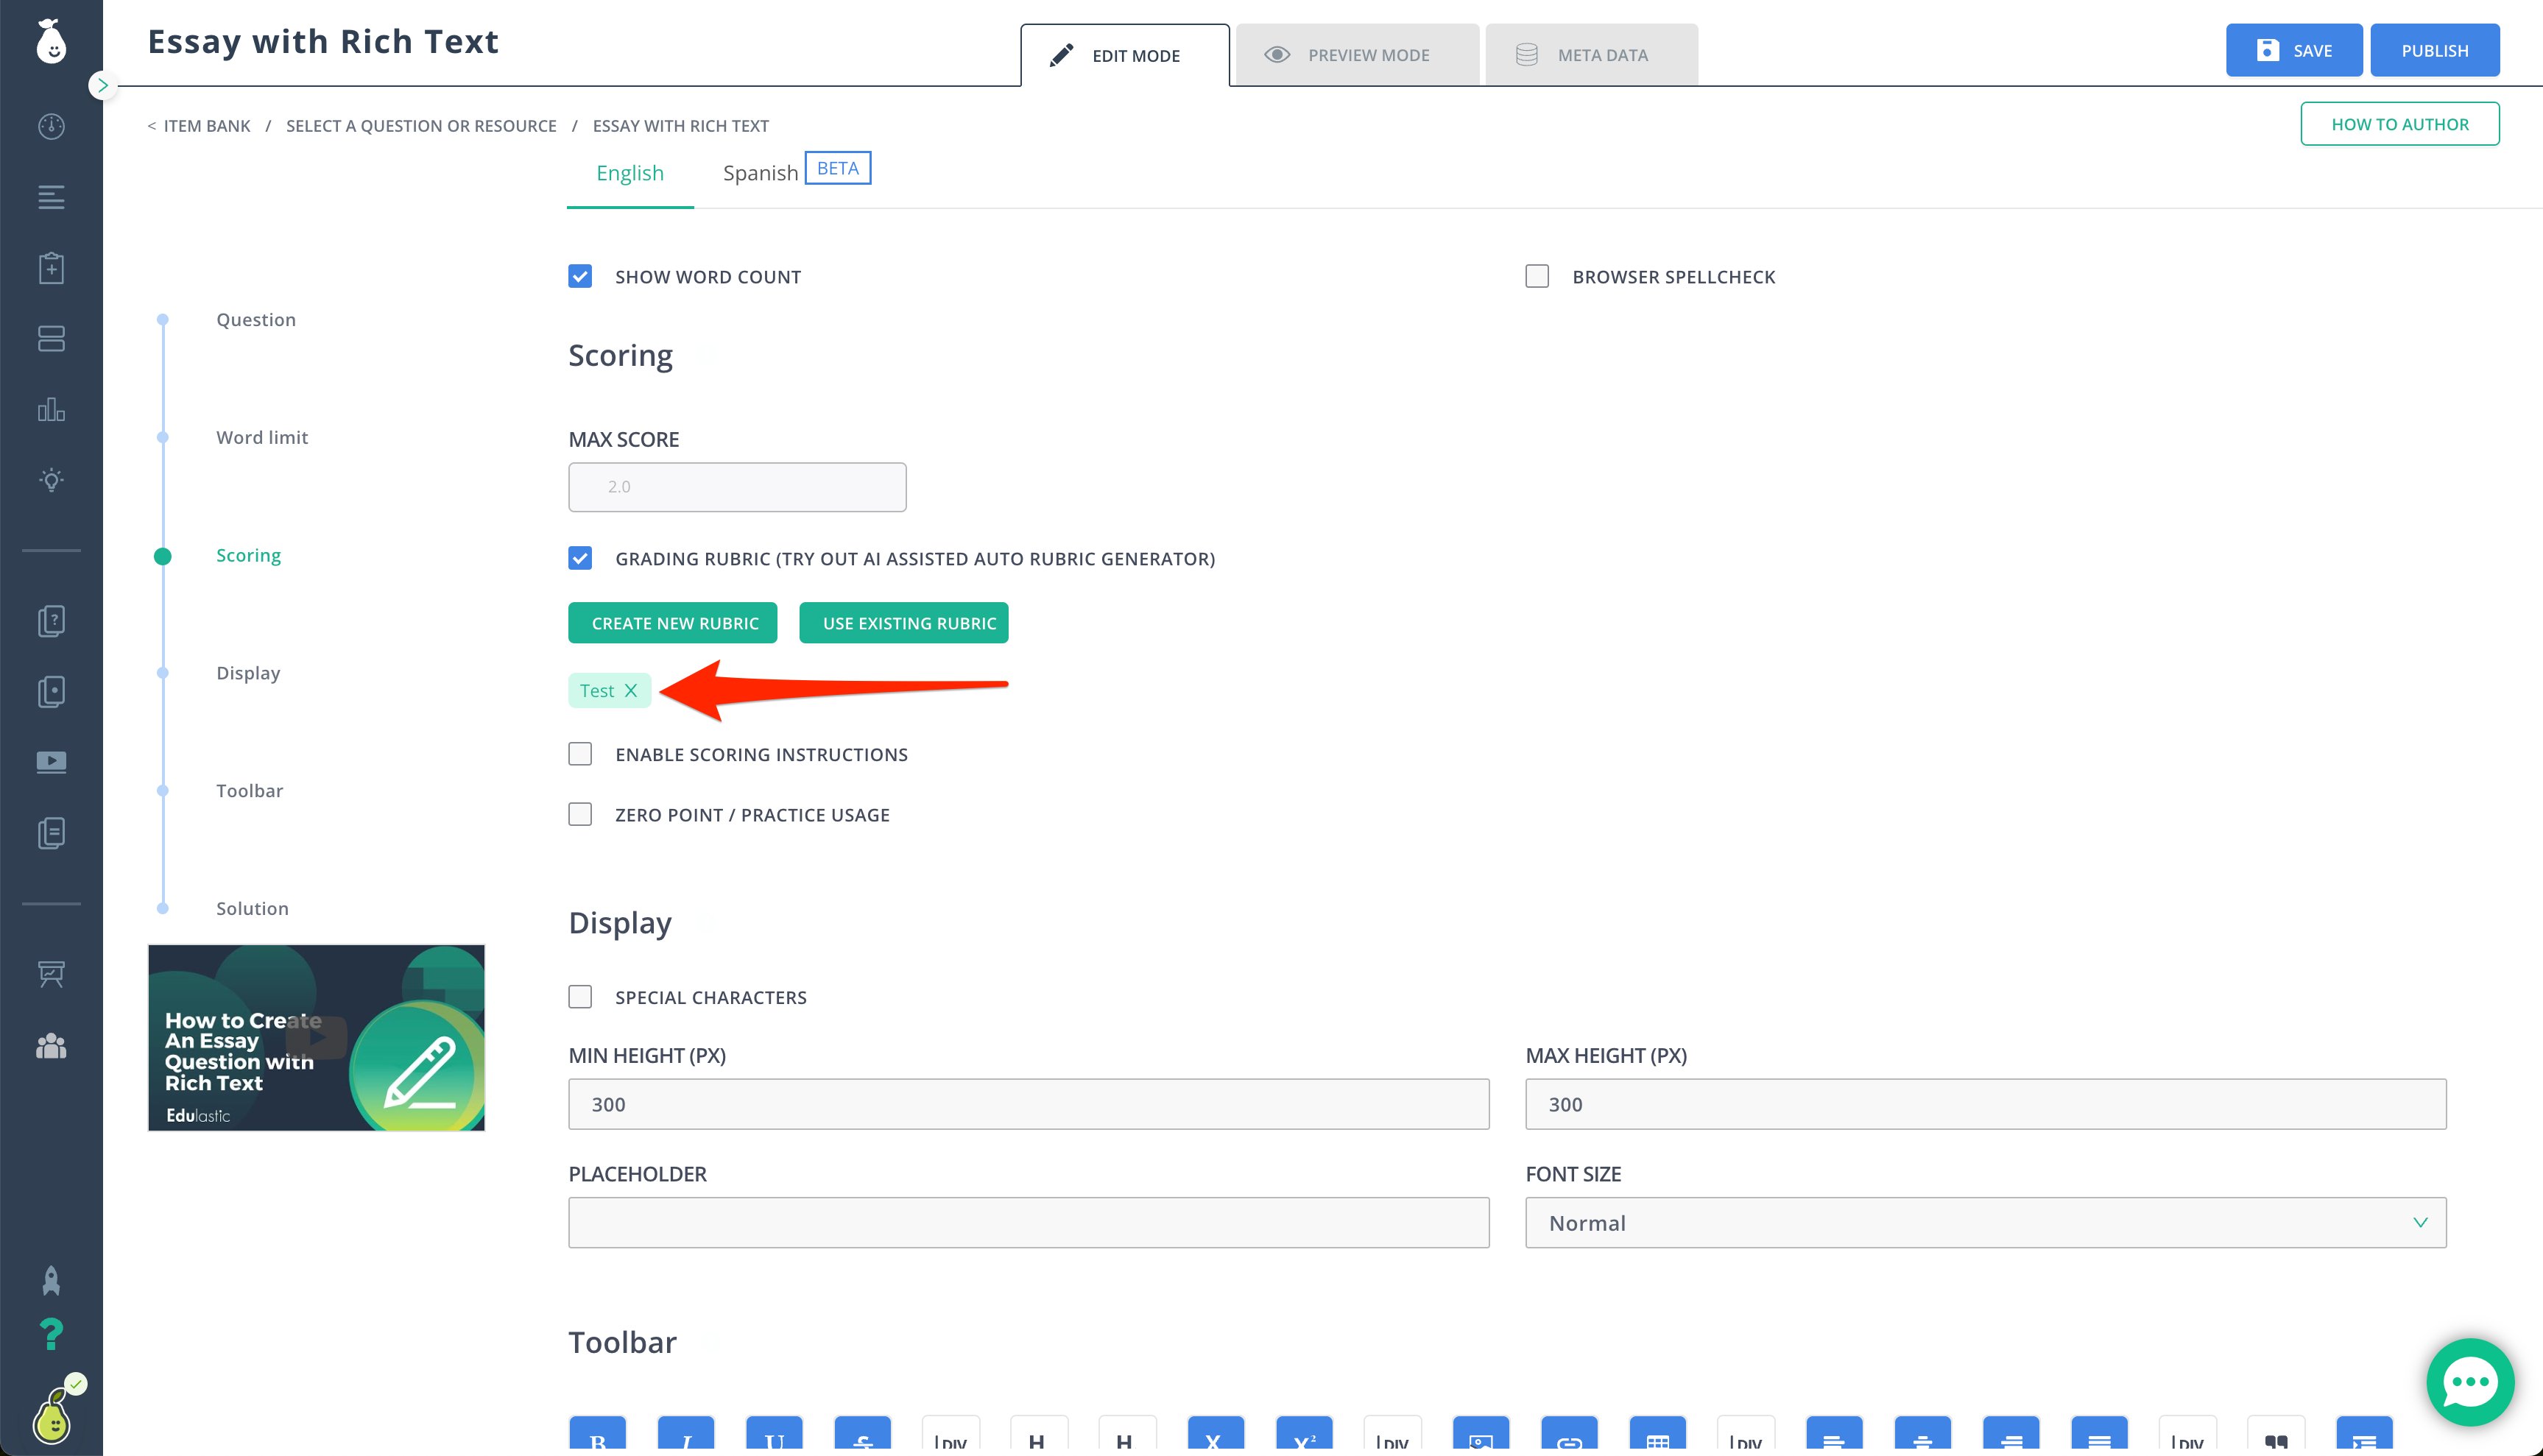2543x1456 pixels.
Task: Open the sidebar icon with horizontal lines
Action: [51, 197]
